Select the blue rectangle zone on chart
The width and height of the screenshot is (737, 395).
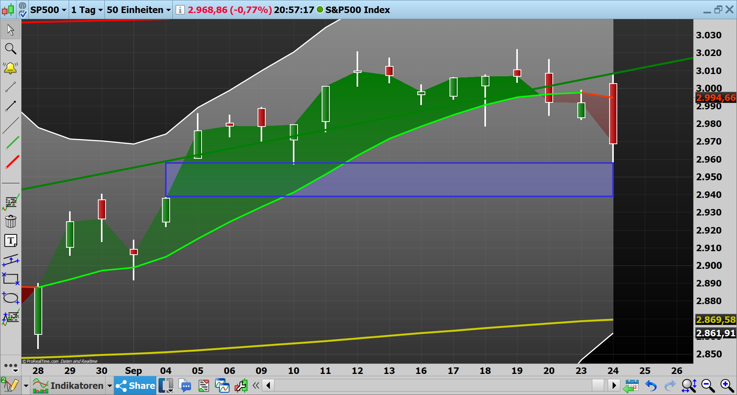point(389,180)
